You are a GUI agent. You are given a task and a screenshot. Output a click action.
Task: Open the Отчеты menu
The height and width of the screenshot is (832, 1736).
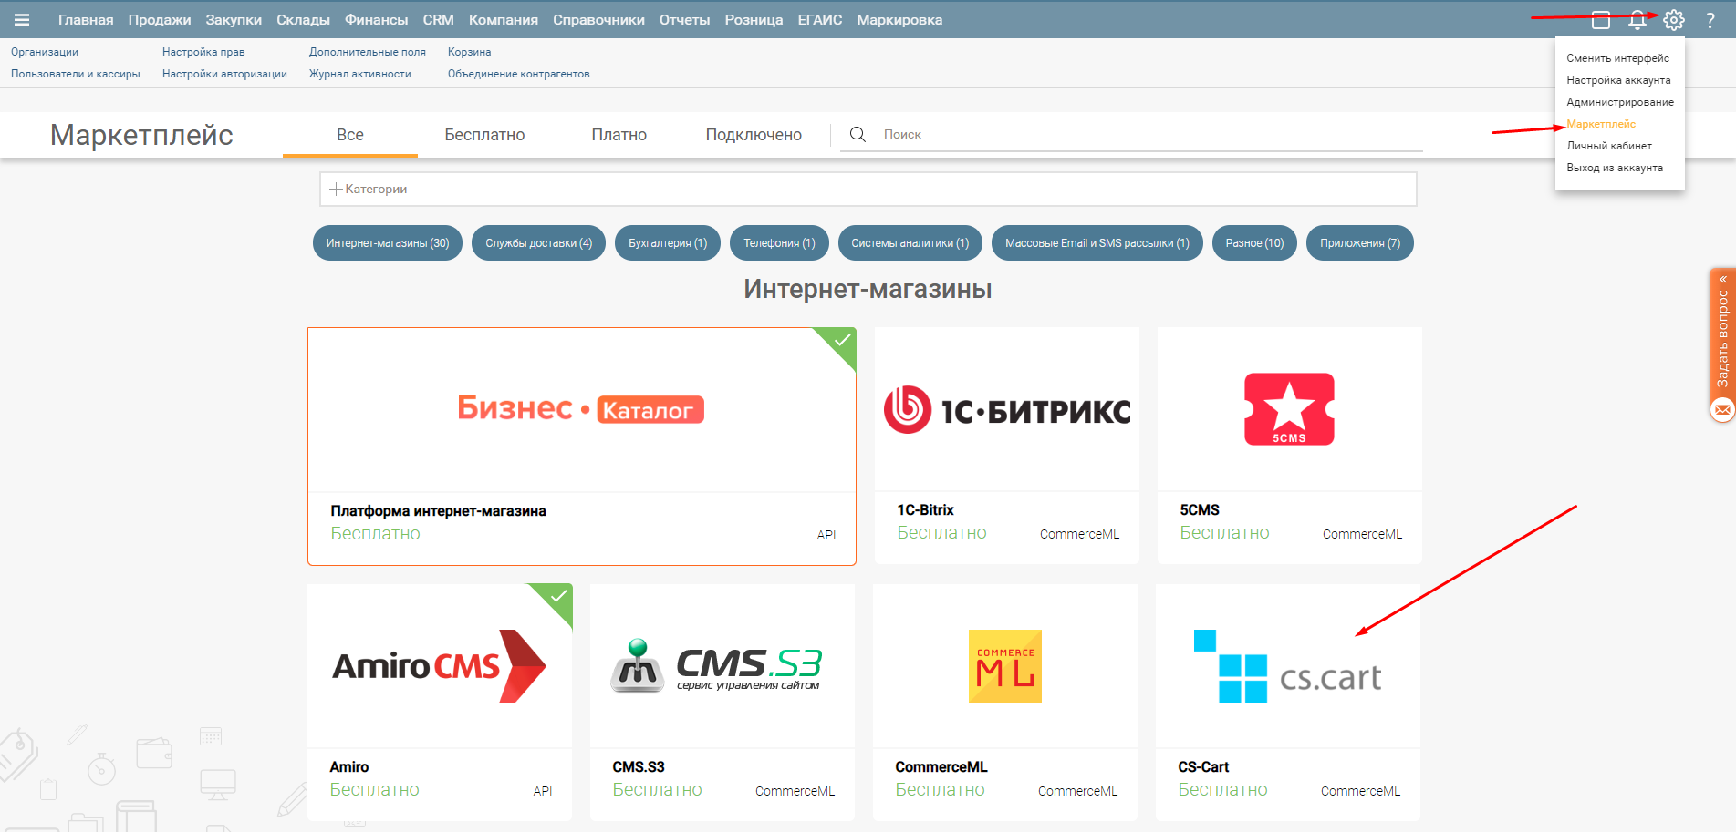(684, 20)
